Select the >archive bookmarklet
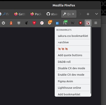The image size is (106, 105). [x=73, y=42]
